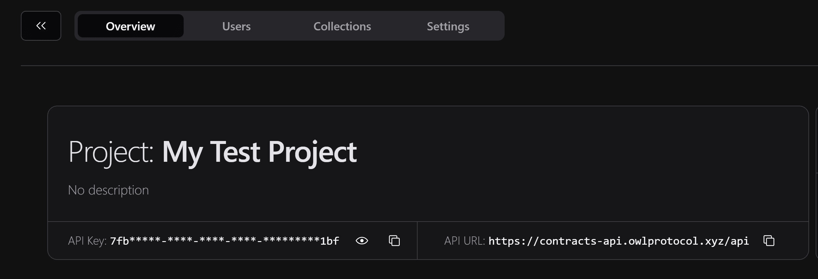The height and width of the screenshot is (279, 818).
Task: Copy the API URL to the clipboard
Action: pyautogui.click(x=769, y=241)
